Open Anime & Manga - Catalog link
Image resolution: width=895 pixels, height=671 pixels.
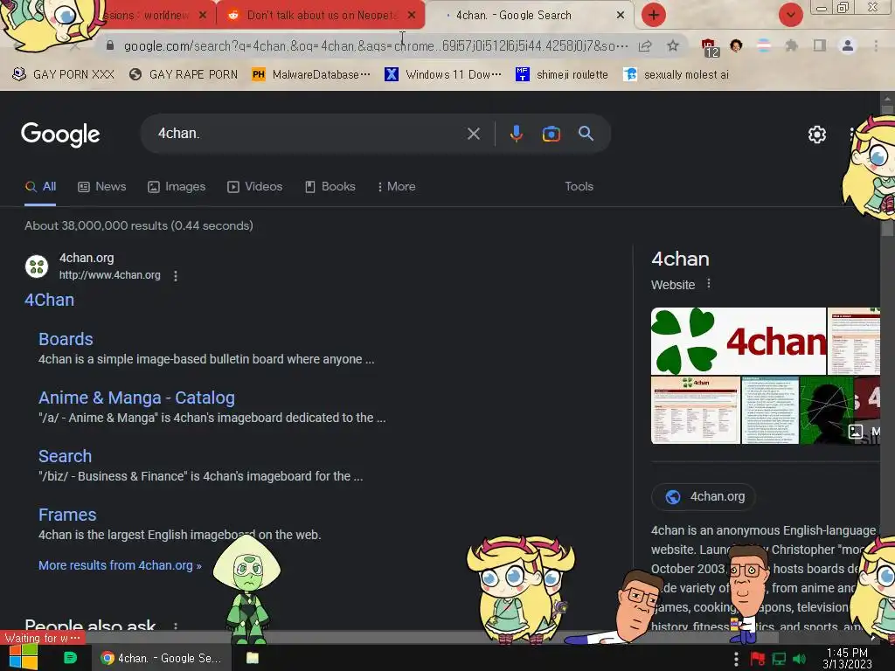click(136, 398)
